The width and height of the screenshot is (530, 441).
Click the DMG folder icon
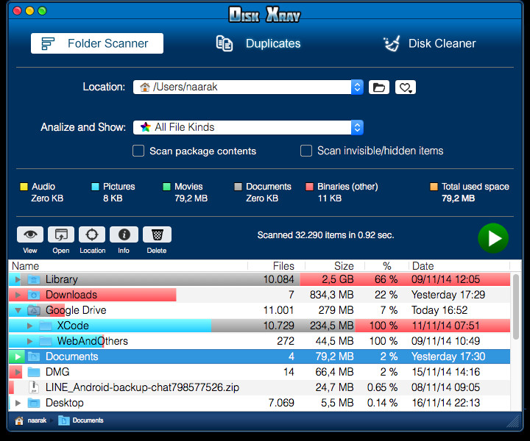[34, 372]
